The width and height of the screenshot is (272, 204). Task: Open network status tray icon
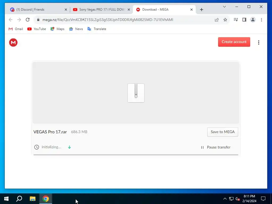231,199
